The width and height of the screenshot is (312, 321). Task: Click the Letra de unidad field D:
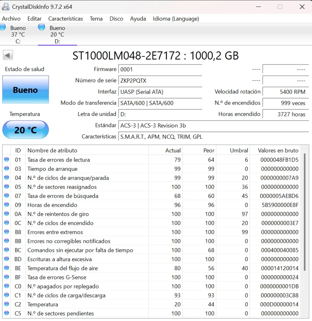coord(160,114)
